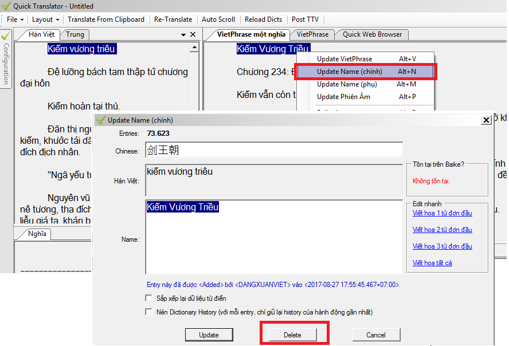The height and width of the screenshot is (346, 509).
Task: Choose Update VietPhrase from context menu
Action: [x=344, y=59]
